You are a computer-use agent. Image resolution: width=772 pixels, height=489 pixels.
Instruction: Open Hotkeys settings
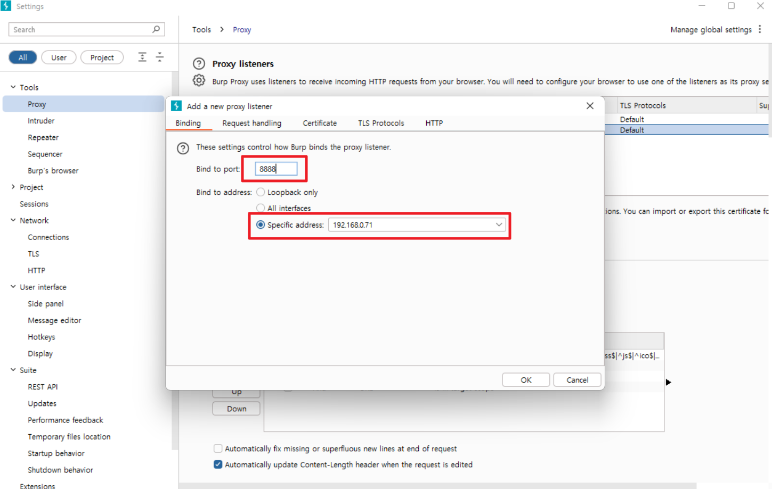point(42,337)
